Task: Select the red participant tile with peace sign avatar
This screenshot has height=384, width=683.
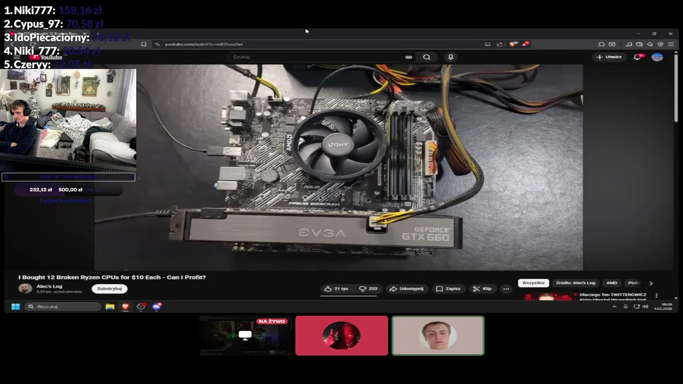Action: pos(341,335)
